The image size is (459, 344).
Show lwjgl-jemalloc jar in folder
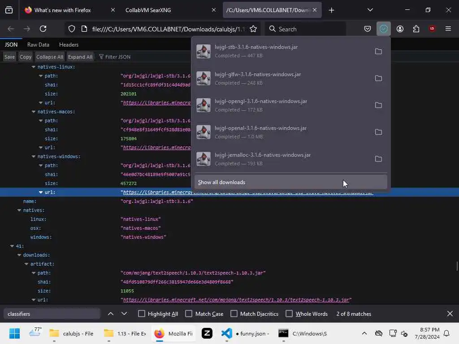(x=378, y=159)
